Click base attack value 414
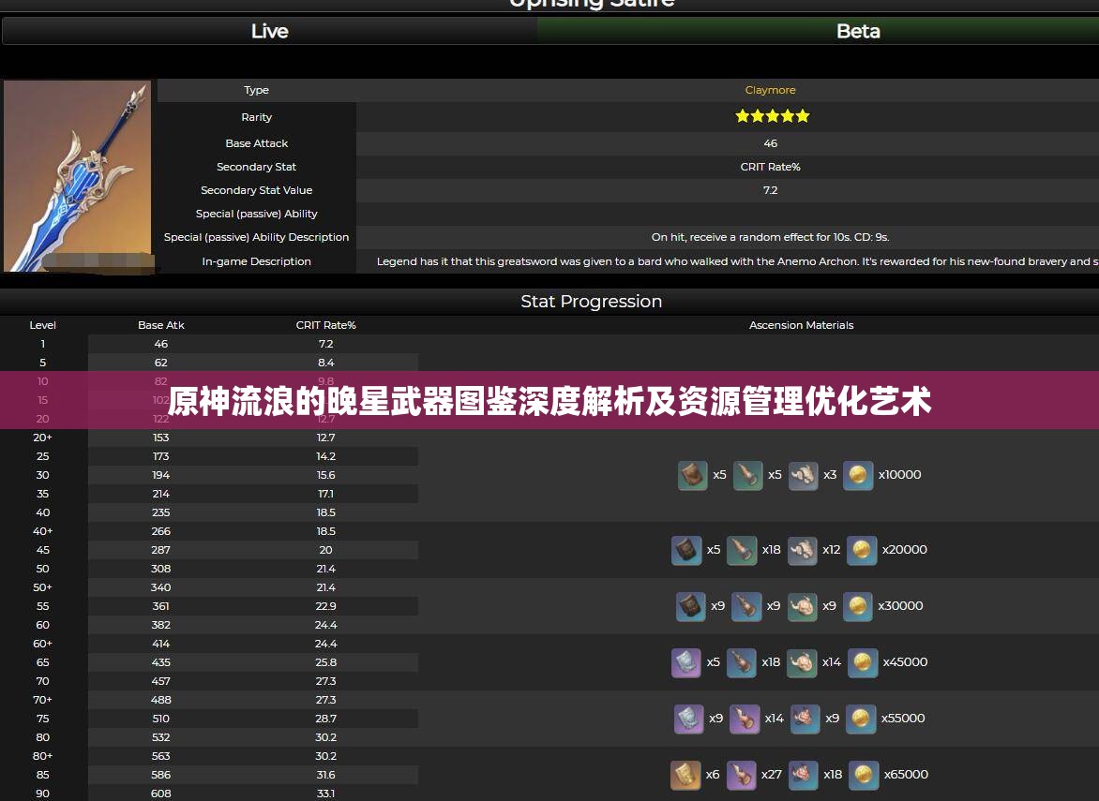1099x801 pixels. [x=161, y=645]
